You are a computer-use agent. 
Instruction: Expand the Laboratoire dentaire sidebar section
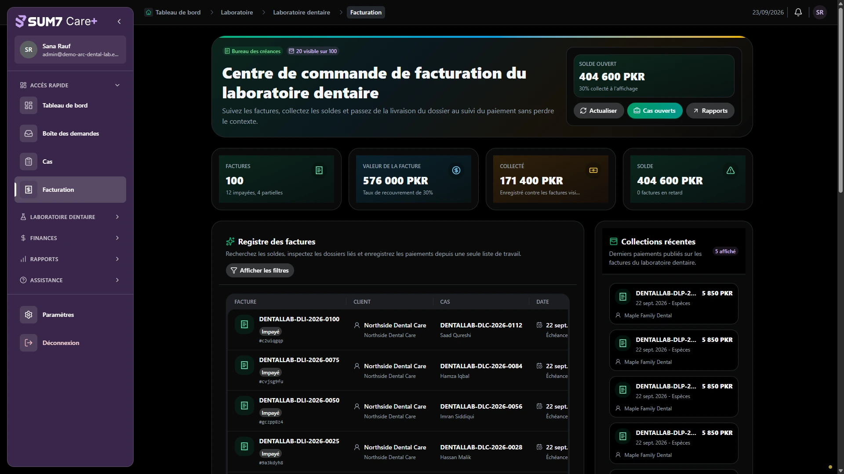pos(70,217)
